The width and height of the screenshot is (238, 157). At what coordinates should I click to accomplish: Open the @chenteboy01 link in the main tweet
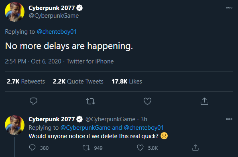[57, 32]
